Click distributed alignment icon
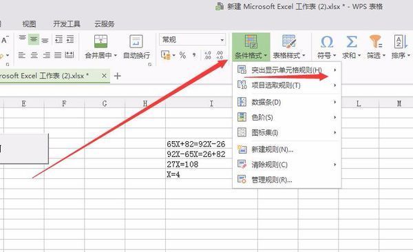The image size is (413, 252). pyautogui.click(x=70, y=55)
